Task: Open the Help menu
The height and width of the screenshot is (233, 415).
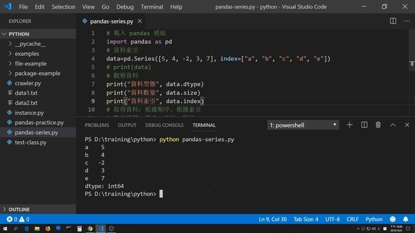Action: 176,7
